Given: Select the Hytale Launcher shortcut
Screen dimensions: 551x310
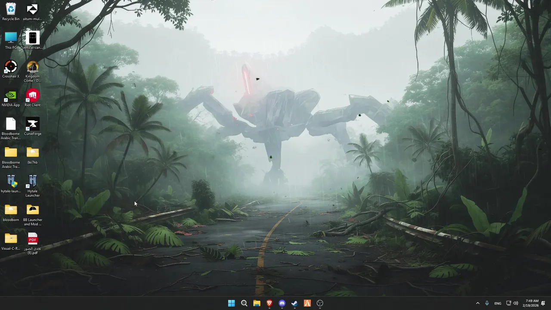Looking at the screenshot, I should (x=32, y=186).
